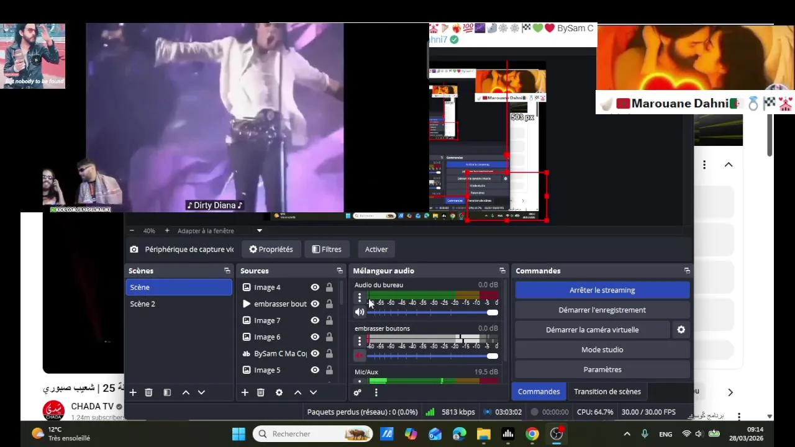
Task: Remove selected source with trash icon
Action: tap(261, 392)
